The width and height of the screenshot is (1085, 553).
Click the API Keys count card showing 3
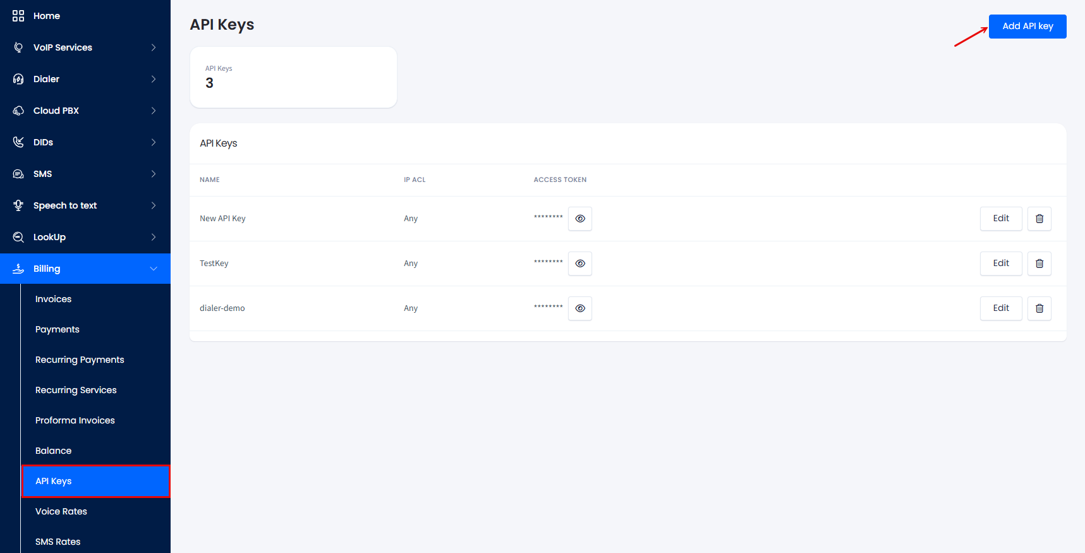[293, 77]
